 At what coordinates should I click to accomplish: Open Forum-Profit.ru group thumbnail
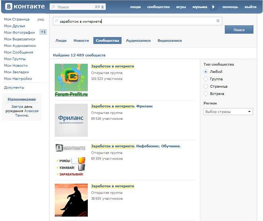(x=71, y=80)
